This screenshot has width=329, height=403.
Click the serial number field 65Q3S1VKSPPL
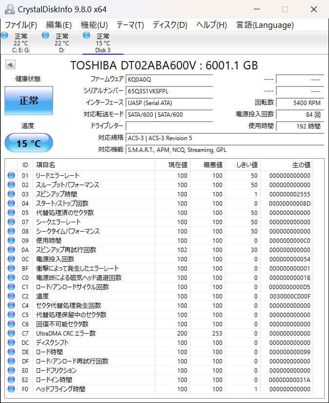point(169,91)
